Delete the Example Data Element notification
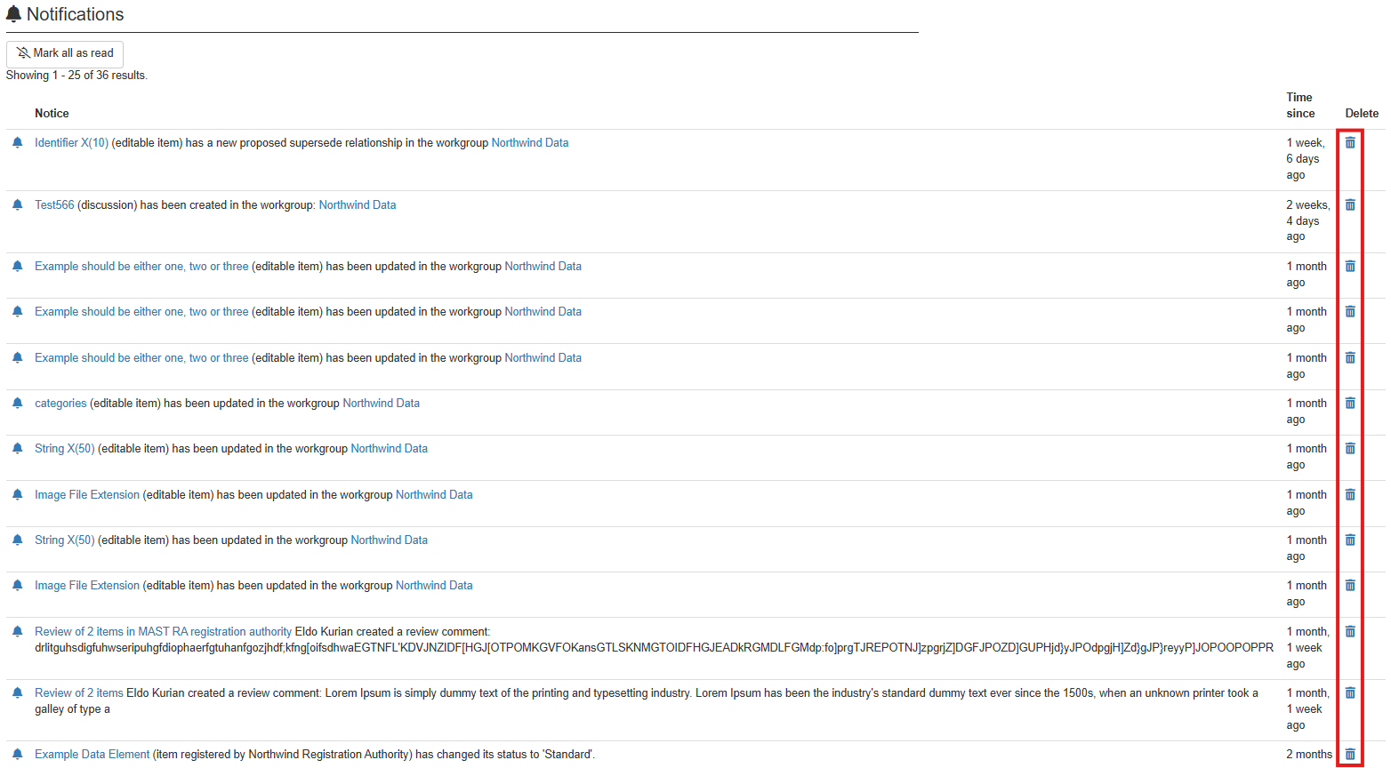The image size is (1391, 768). click(x=1350, y=754)
